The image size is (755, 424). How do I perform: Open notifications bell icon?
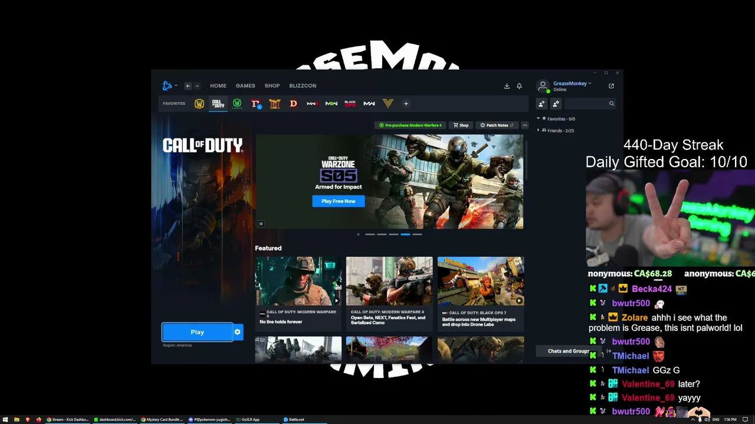[x=519, y=86]
